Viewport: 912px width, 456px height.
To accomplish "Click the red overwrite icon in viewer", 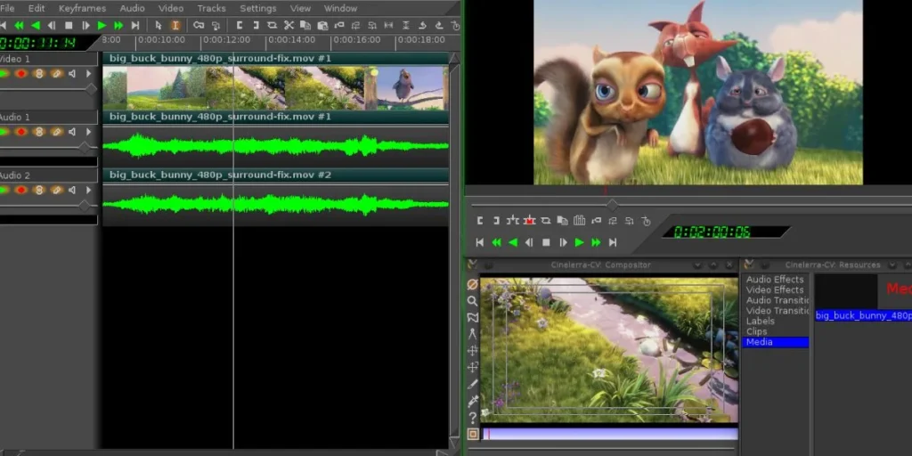I will click(529, 221).
